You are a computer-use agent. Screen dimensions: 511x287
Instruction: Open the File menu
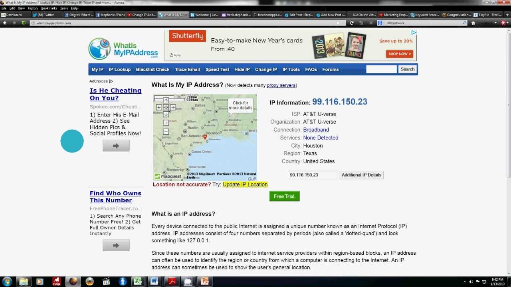4,8
